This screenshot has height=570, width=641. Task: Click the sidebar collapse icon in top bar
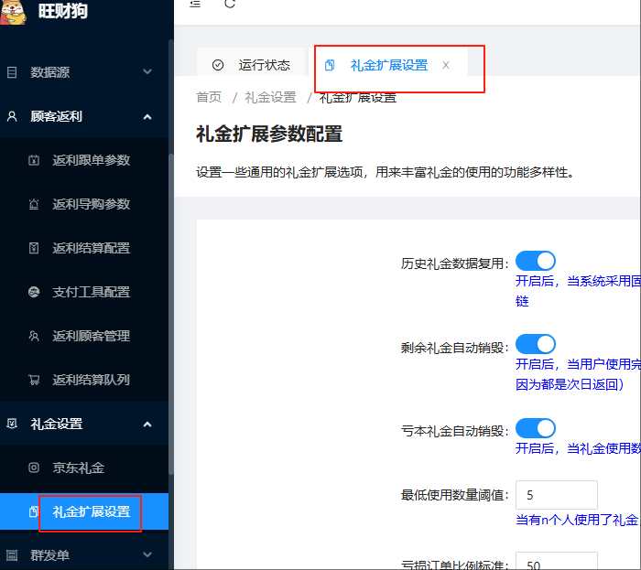pyautogui.click(x=195, y=4)
